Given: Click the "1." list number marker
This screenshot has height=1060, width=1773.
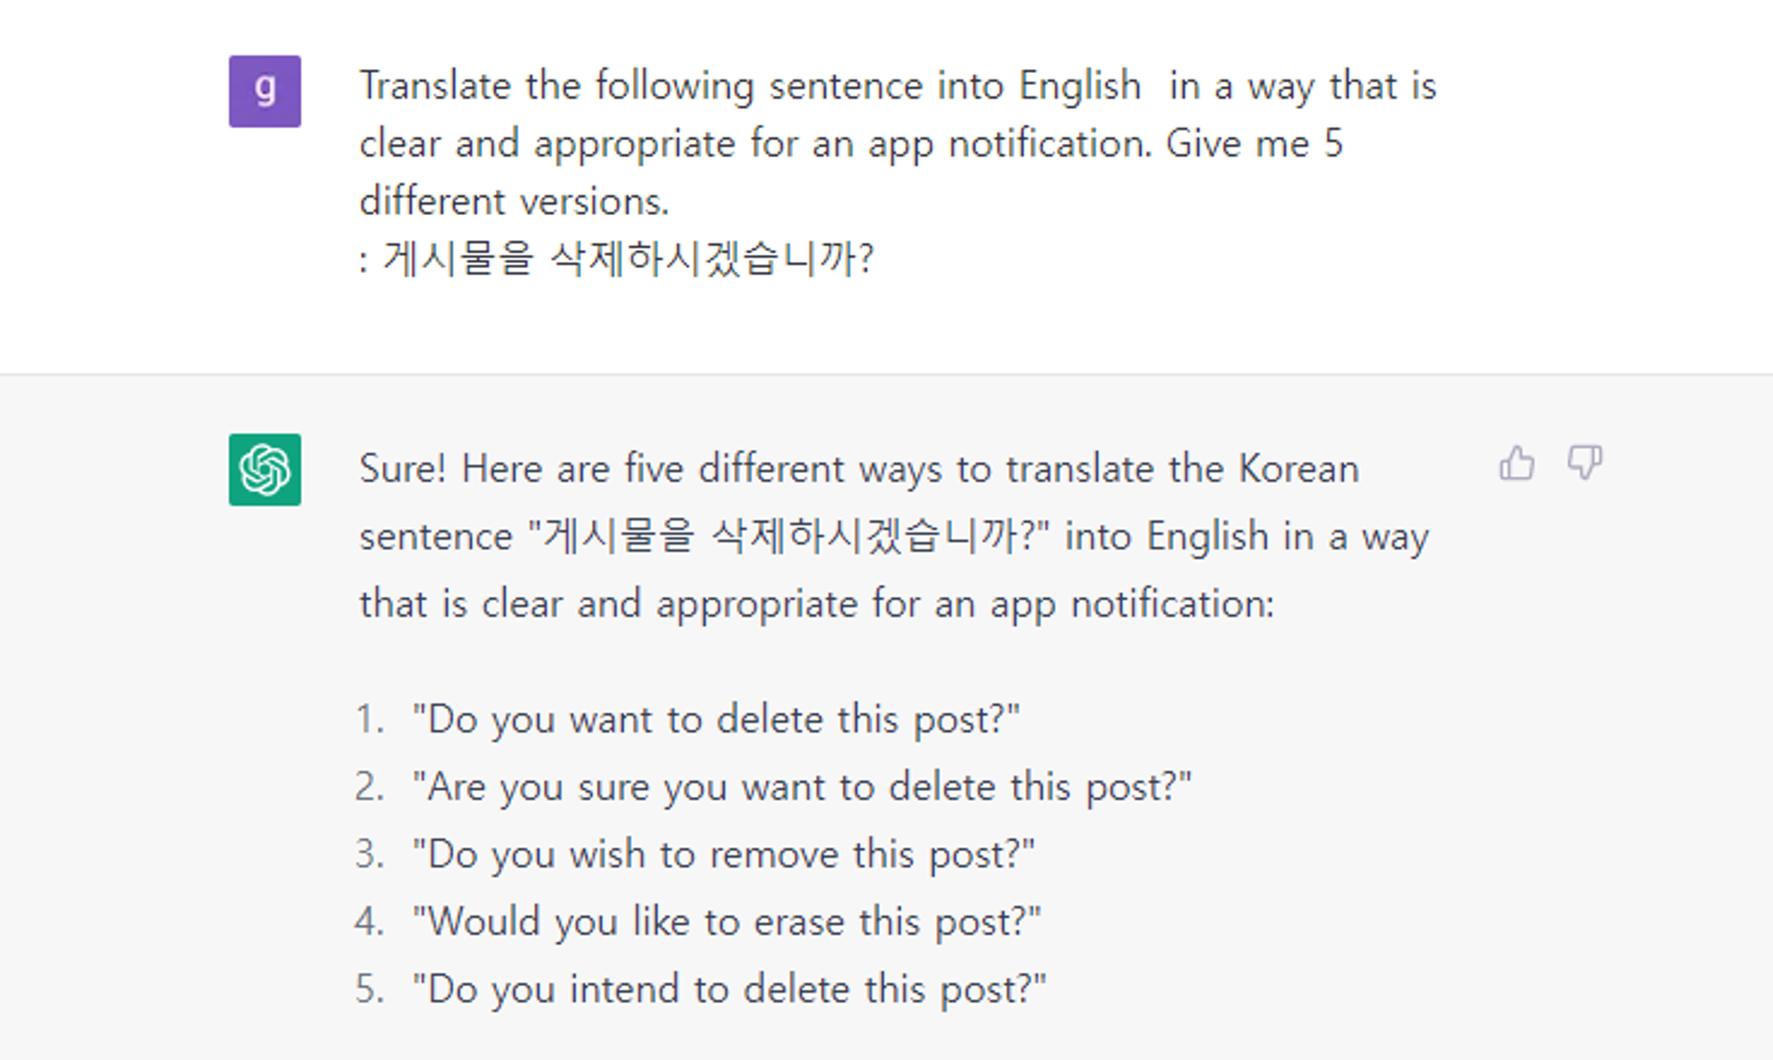Looking at the screenshot, I should [x=369, y=719].
